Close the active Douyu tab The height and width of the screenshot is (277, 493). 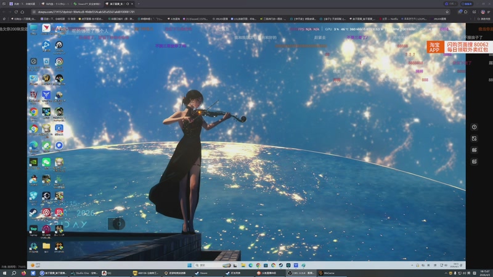132,4
